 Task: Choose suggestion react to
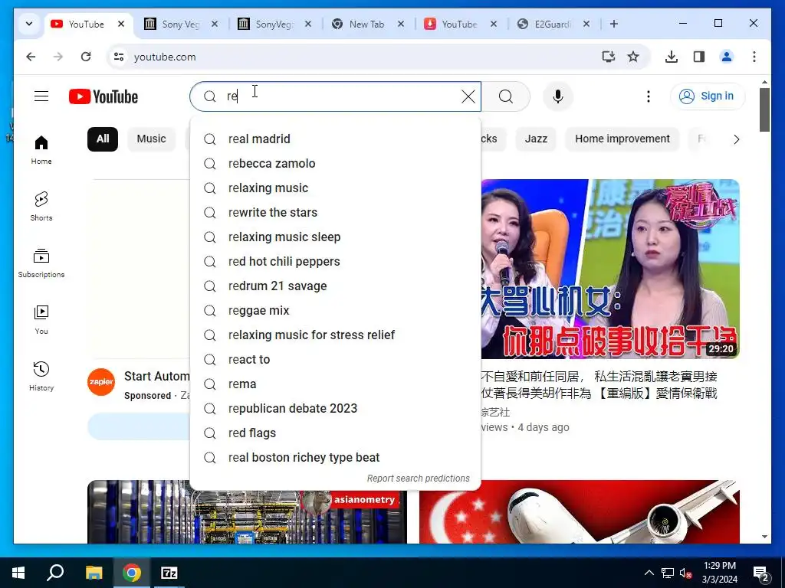[336, 360]
